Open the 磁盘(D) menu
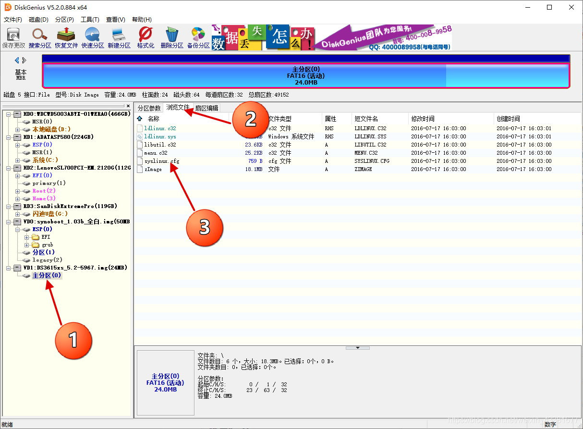Image resolution: width=583 pixels, height=429 pixels. coord(38,20)
